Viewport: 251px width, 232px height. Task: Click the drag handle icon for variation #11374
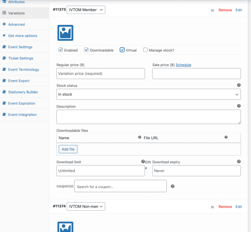213,207
